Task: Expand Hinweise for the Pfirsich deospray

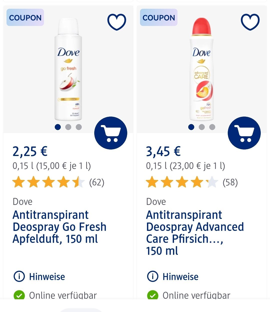Action: pyautogui.click(x=180, y=277)
